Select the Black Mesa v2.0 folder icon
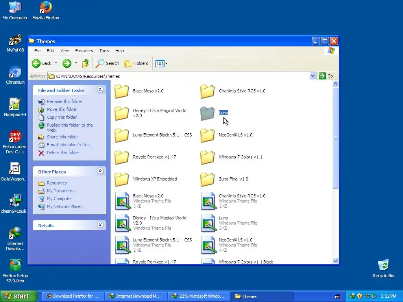The width and height of the screenshot is (403, 302). pos(122,91)
